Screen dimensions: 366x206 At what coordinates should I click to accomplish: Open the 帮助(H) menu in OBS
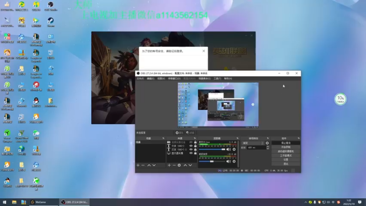(228, 78)
